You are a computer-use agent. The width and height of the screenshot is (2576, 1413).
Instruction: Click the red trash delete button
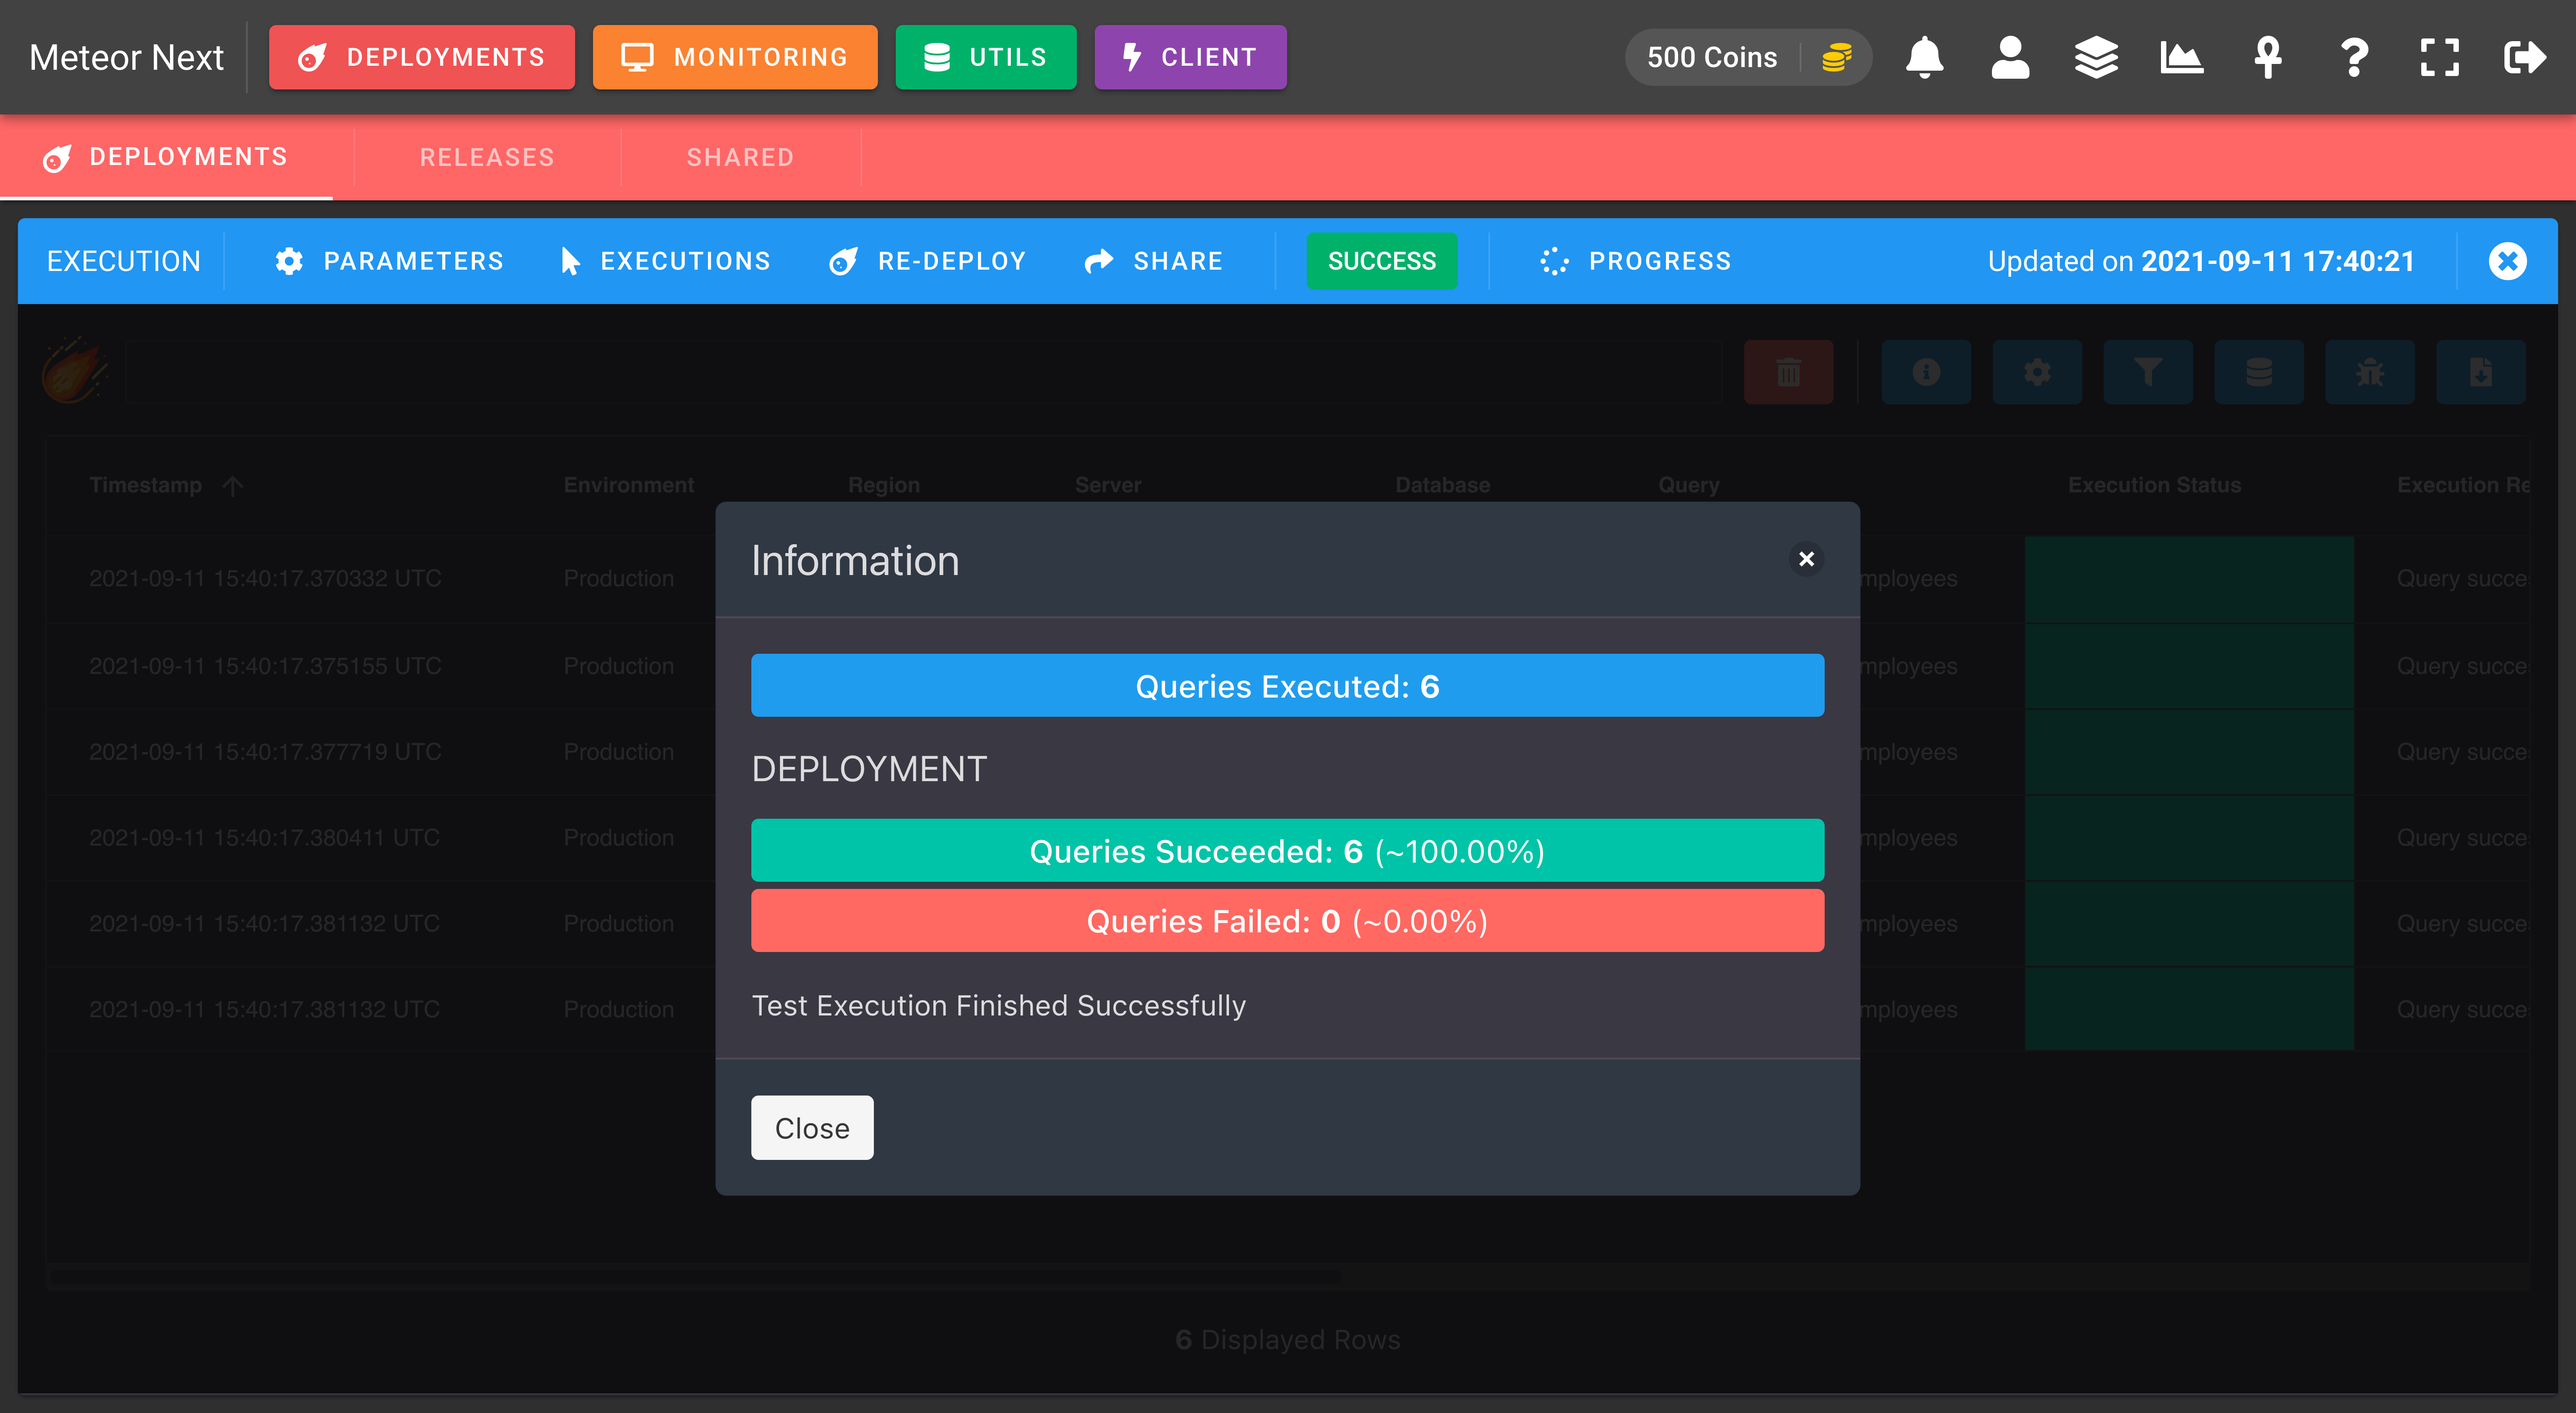[1788, 372]
